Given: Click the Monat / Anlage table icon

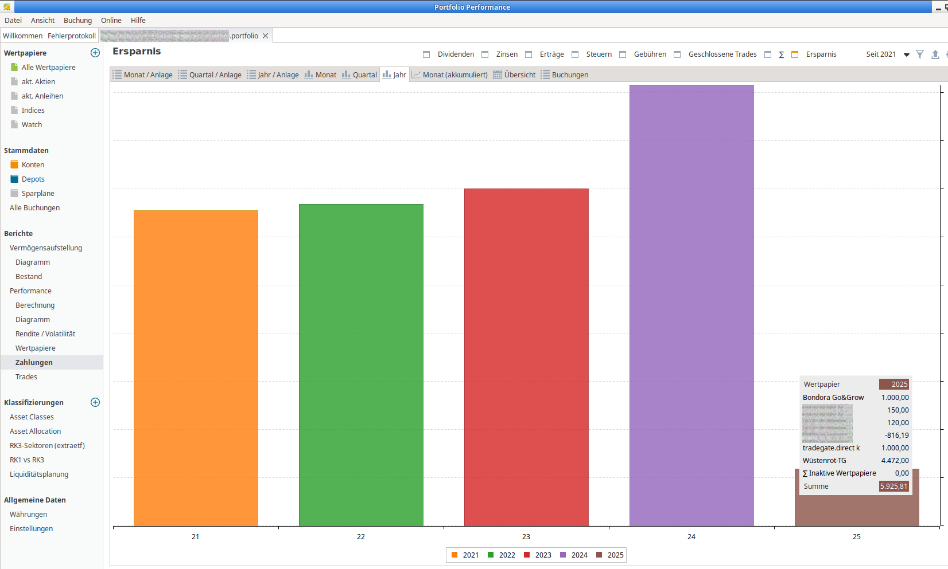Looking at the screenshot, I should [x=117, y=74].
